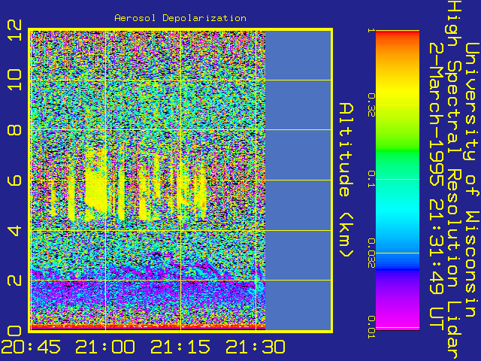
Task: Click the 6 km altitude axis label
Action: click(x=14, y=180)
